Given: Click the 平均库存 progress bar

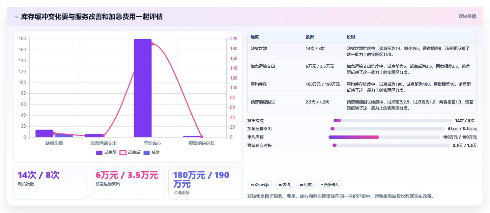Looking at the screenshot, I should (x=384, y=137).
